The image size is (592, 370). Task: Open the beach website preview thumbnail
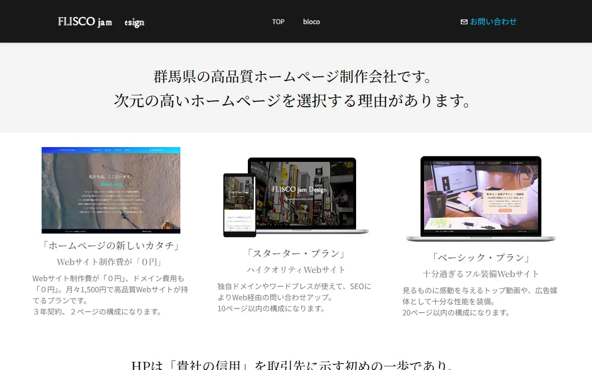[111, 190]
